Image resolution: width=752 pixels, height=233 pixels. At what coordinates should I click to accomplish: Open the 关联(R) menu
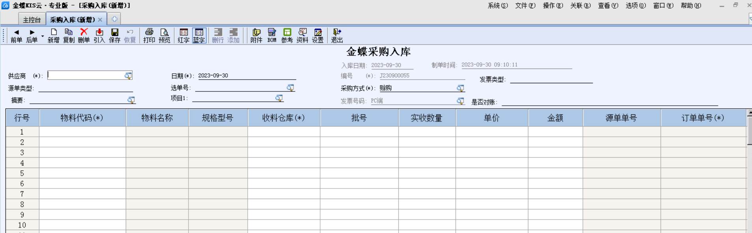click(x=580, y=6)
